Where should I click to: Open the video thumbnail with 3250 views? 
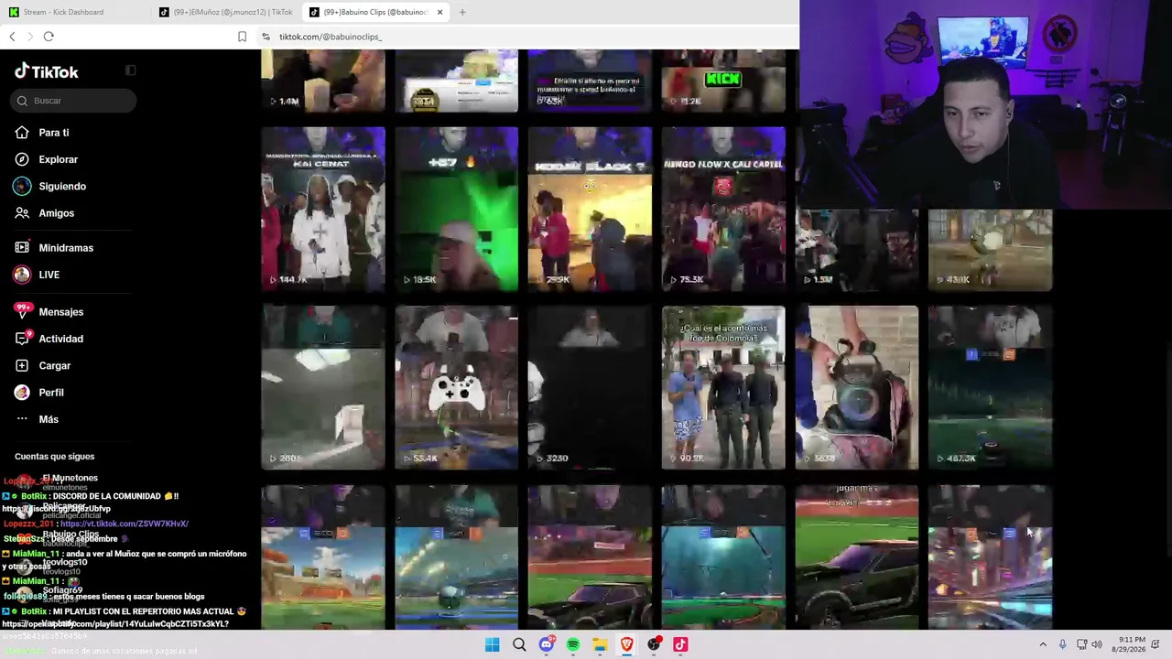pyautogui.click(x=590, y=387)
